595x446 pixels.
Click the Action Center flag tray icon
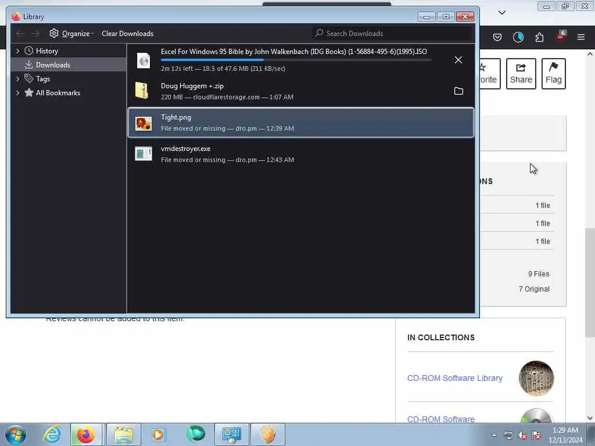click(x=536, y=436)
